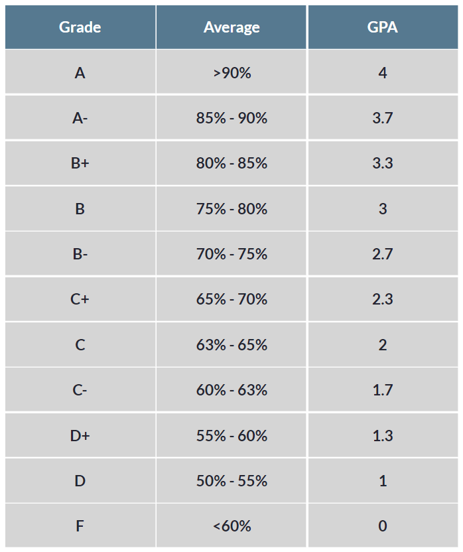Click the 2.7 GPA cell
This screenshot has width=463, height=552.
[382, 254]
